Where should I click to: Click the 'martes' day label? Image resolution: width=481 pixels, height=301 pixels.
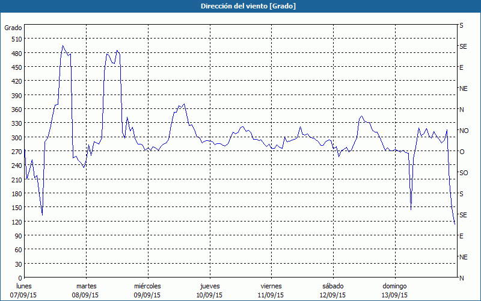coord(87,286)
